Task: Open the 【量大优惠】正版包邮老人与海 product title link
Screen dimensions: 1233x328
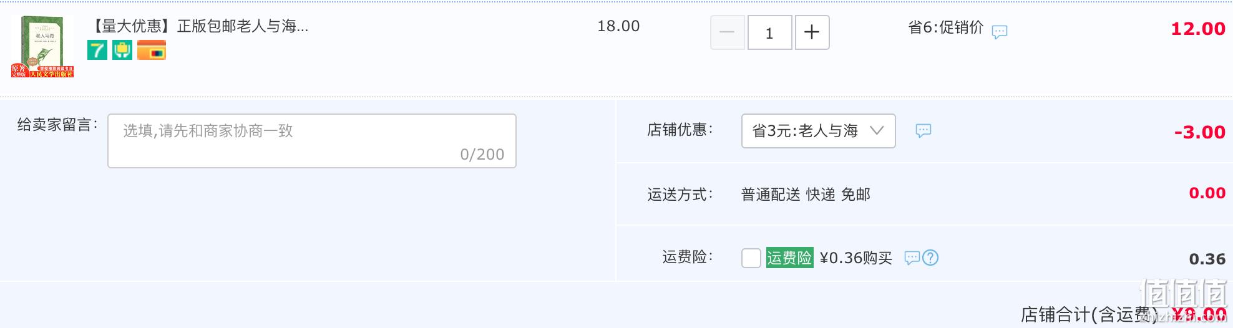Action: (x=199, y=26)
